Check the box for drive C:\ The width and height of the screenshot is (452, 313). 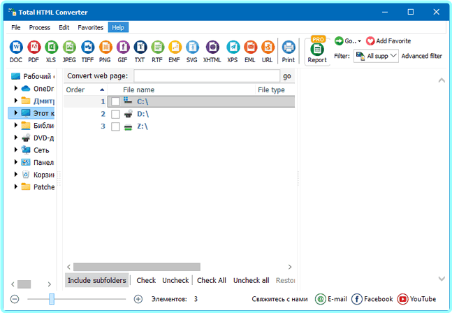pyautogui.click(x=115, y=102)
